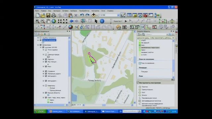Create a new map document
The image size is (212, 119).
[x=37, y=15]
